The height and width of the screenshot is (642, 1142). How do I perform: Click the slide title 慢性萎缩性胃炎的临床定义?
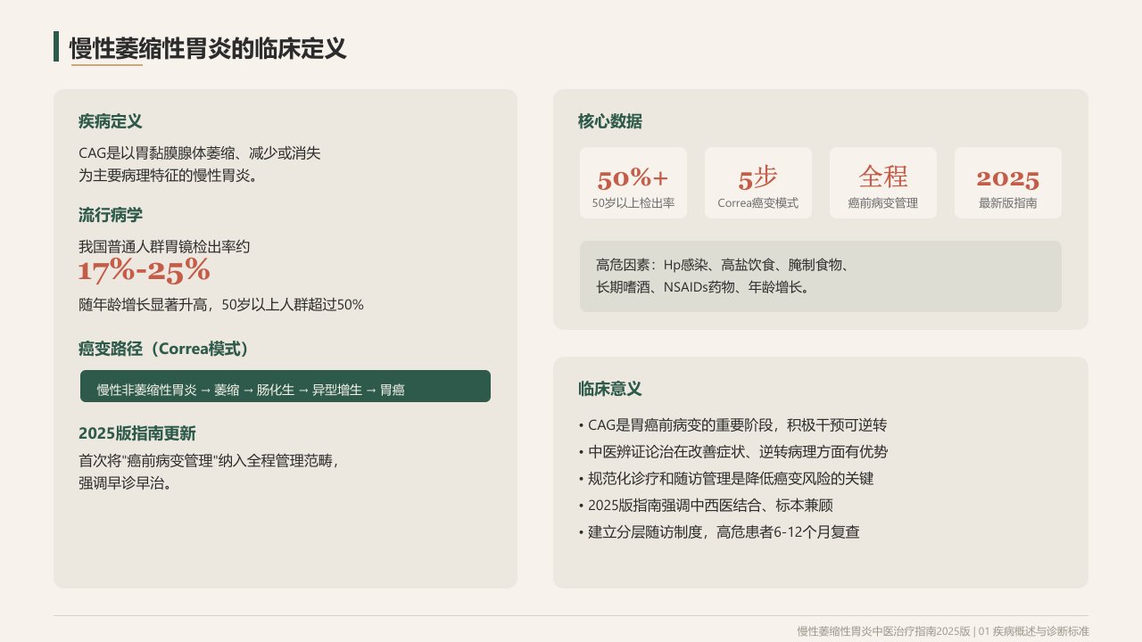tap(208, 48)
